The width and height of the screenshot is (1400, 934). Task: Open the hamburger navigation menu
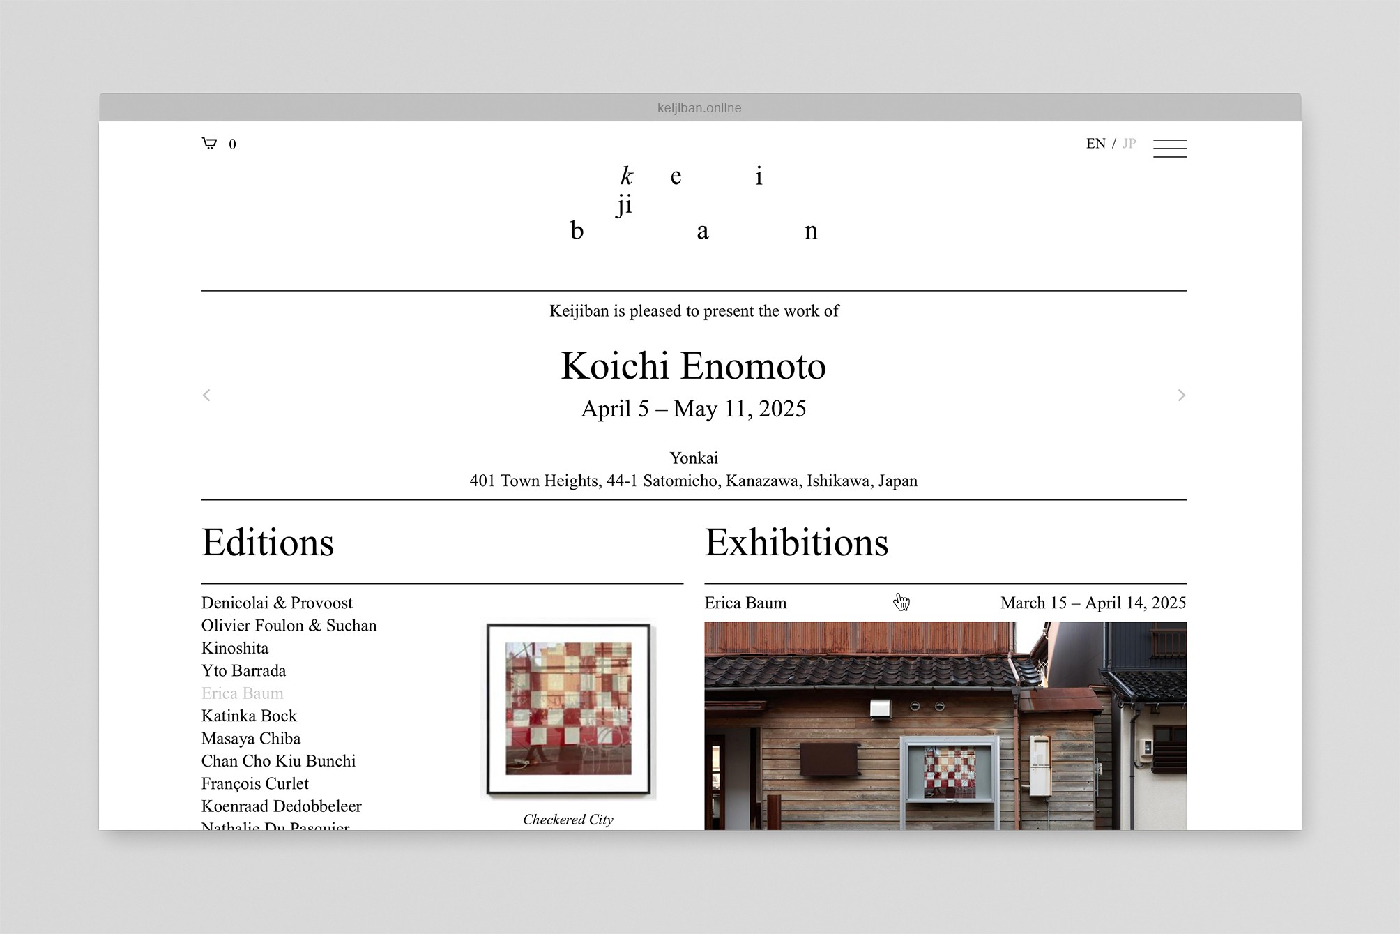click(1170, 148)
